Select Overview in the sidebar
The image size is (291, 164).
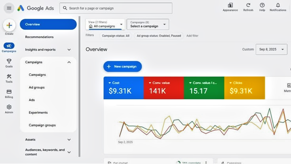pyautogui.click(x=48, y=24)
